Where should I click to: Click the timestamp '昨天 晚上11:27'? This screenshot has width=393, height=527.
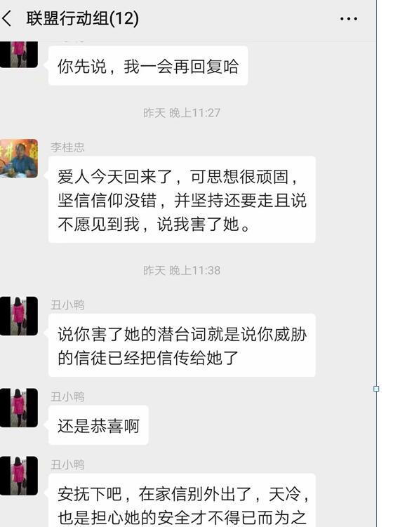click(182, 112)
